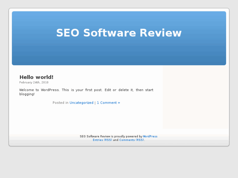Open the 1 Comment » link
238x178 pixels.
click(x=108, y=103)
